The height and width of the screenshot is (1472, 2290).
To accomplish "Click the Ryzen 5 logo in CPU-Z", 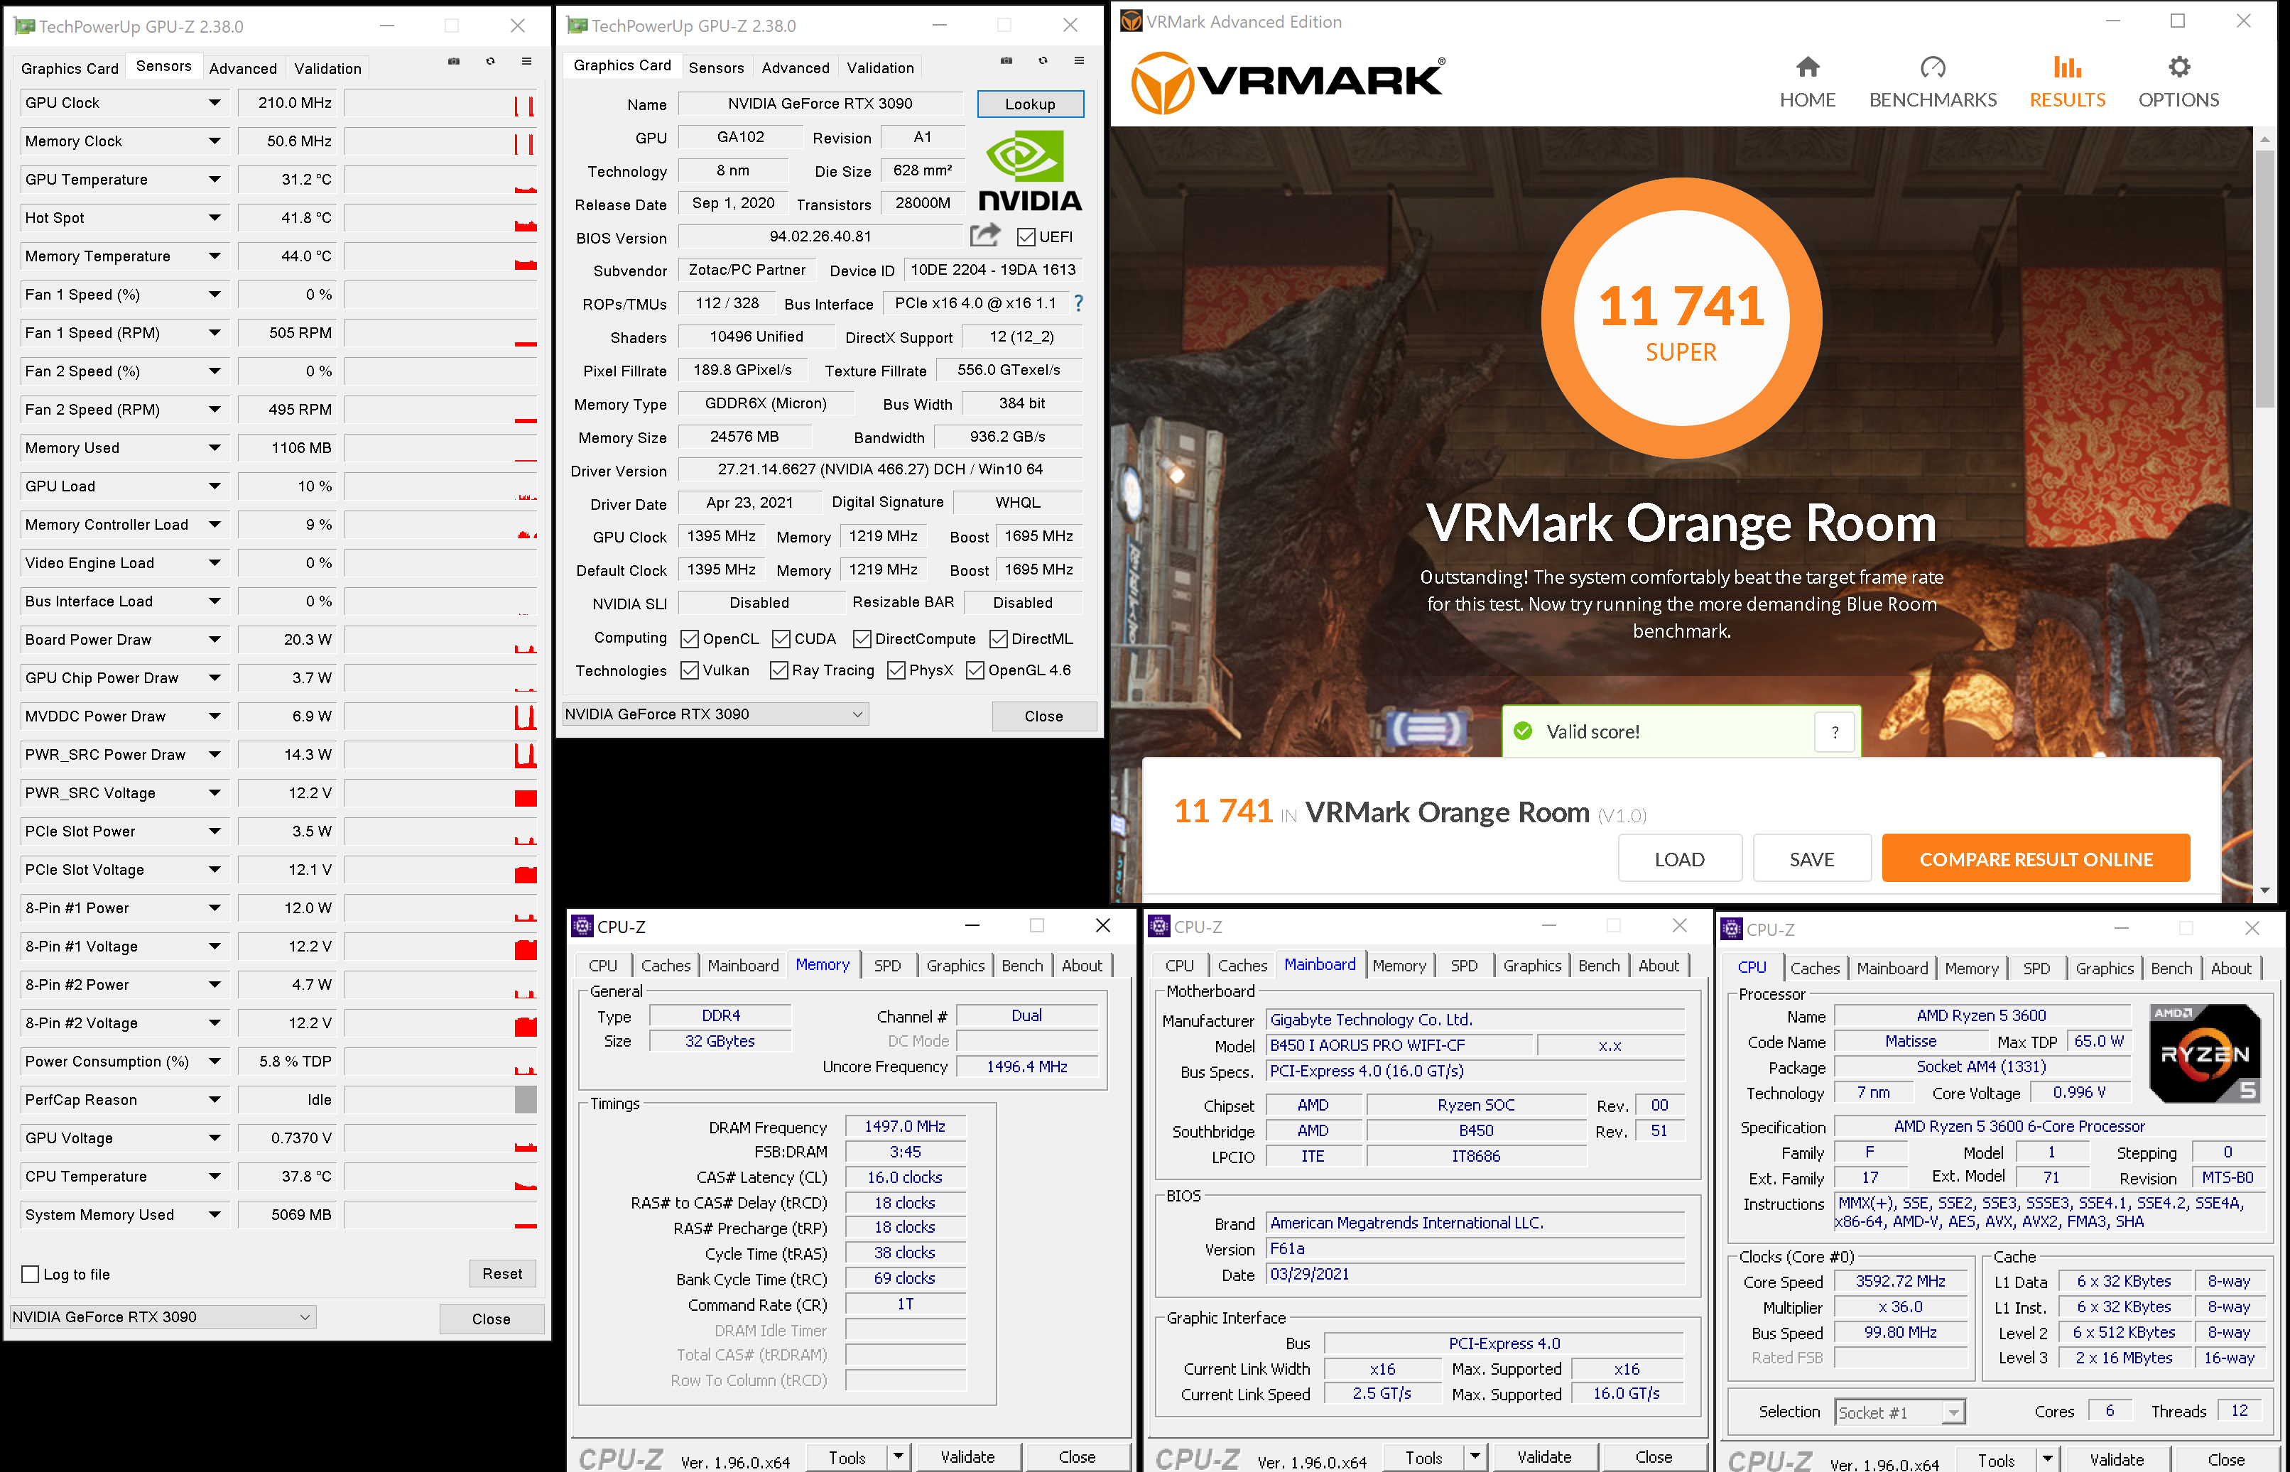I will pos(2205,1053).
